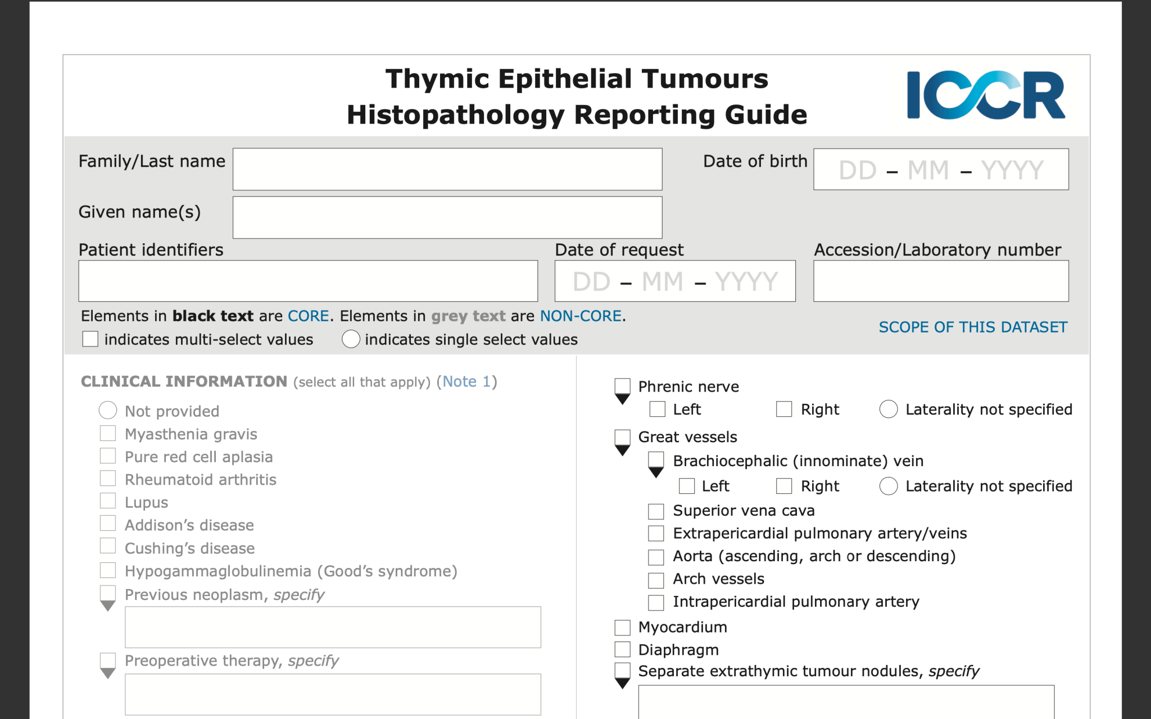Check the Diaphragm checkbox
Viewport: 1151px width, 719px height.
click(622, 649)
